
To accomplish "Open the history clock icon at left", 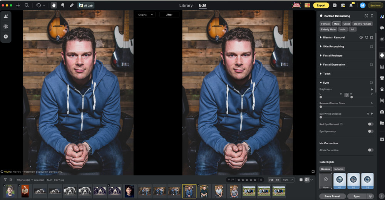I will (6, 37).
